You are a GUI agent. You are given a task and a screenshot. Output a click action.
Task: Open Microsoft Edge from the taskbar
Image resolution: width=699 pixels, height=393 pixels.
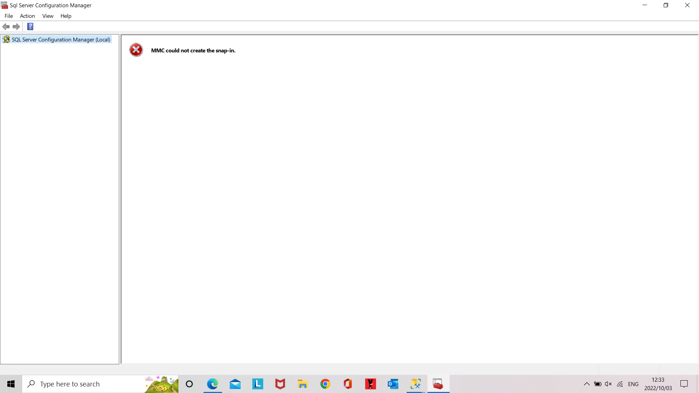click(213, 384)
